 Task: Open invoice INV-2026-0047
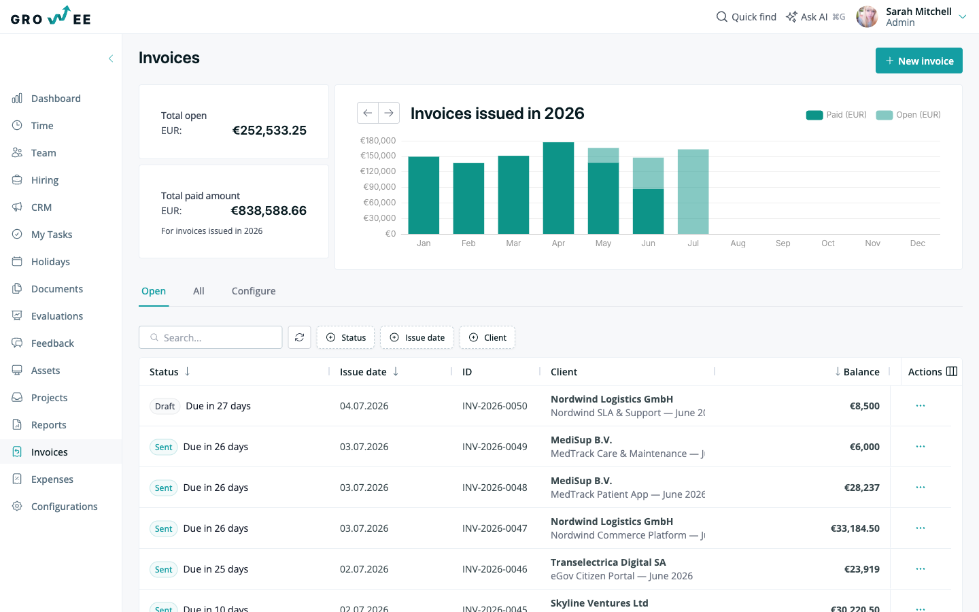pos(495,528)
